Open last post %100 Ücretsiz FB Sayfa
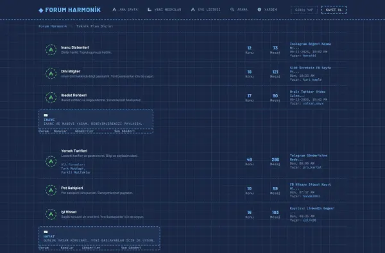 click(311, 70)
